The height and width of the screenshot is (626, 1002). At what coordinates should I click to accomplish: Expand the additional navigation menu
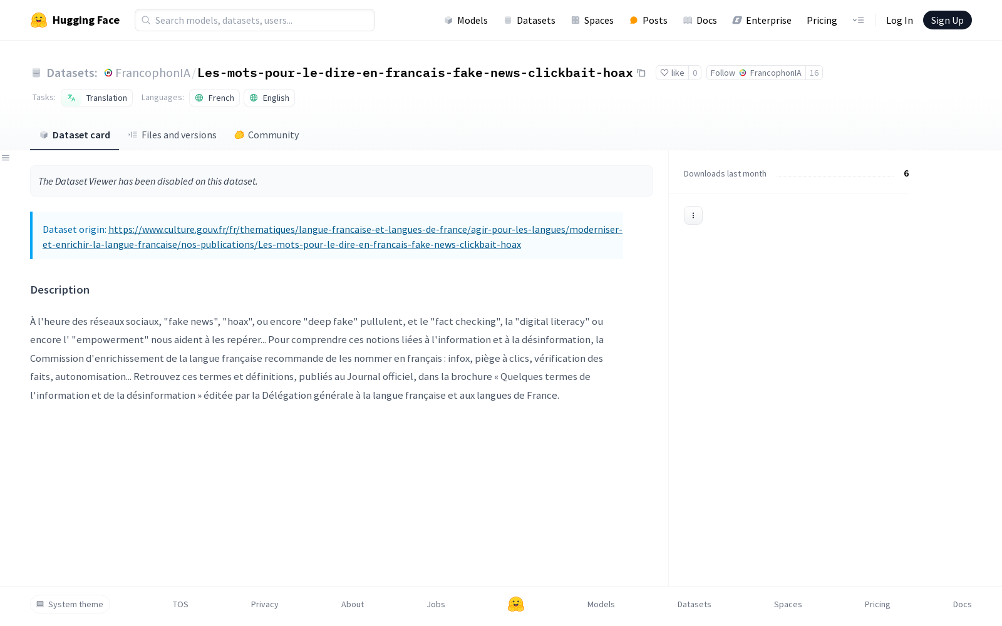858,20
